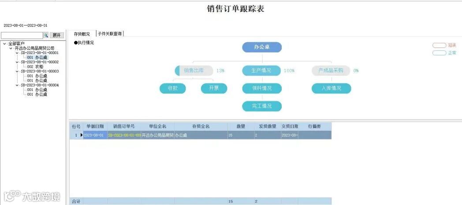The width and height of the screenshot is (462, 205).
Task: Open the 完工情况 flowchart node
Action: click(262, 106)
